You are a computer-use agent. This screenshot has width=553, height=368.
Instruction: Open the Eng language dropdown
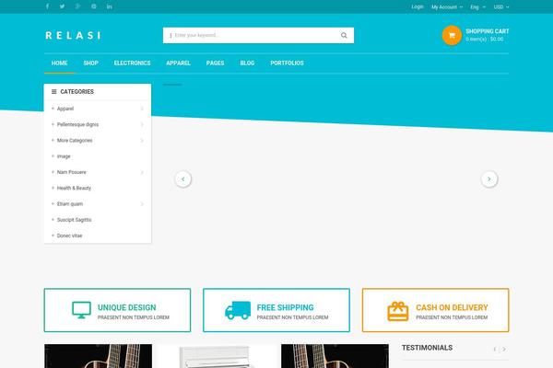tap(477, 7)
